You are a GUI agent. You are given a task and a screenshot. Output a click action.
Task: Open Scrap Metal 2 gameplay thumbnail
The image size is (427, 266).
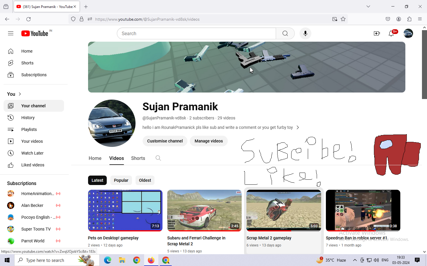(284, 210)
